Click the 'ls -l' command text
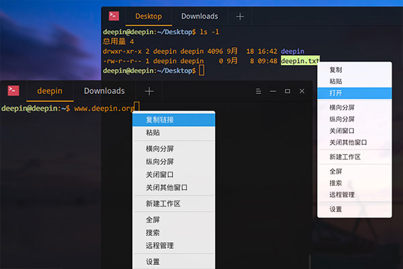Screen dimensions: 403x269 coord(209,32)
